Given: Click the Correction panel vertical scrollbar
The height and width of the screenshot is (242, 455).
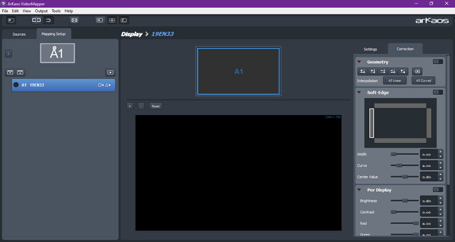Looking at the screenshot, I should click(x=448, y=119).
